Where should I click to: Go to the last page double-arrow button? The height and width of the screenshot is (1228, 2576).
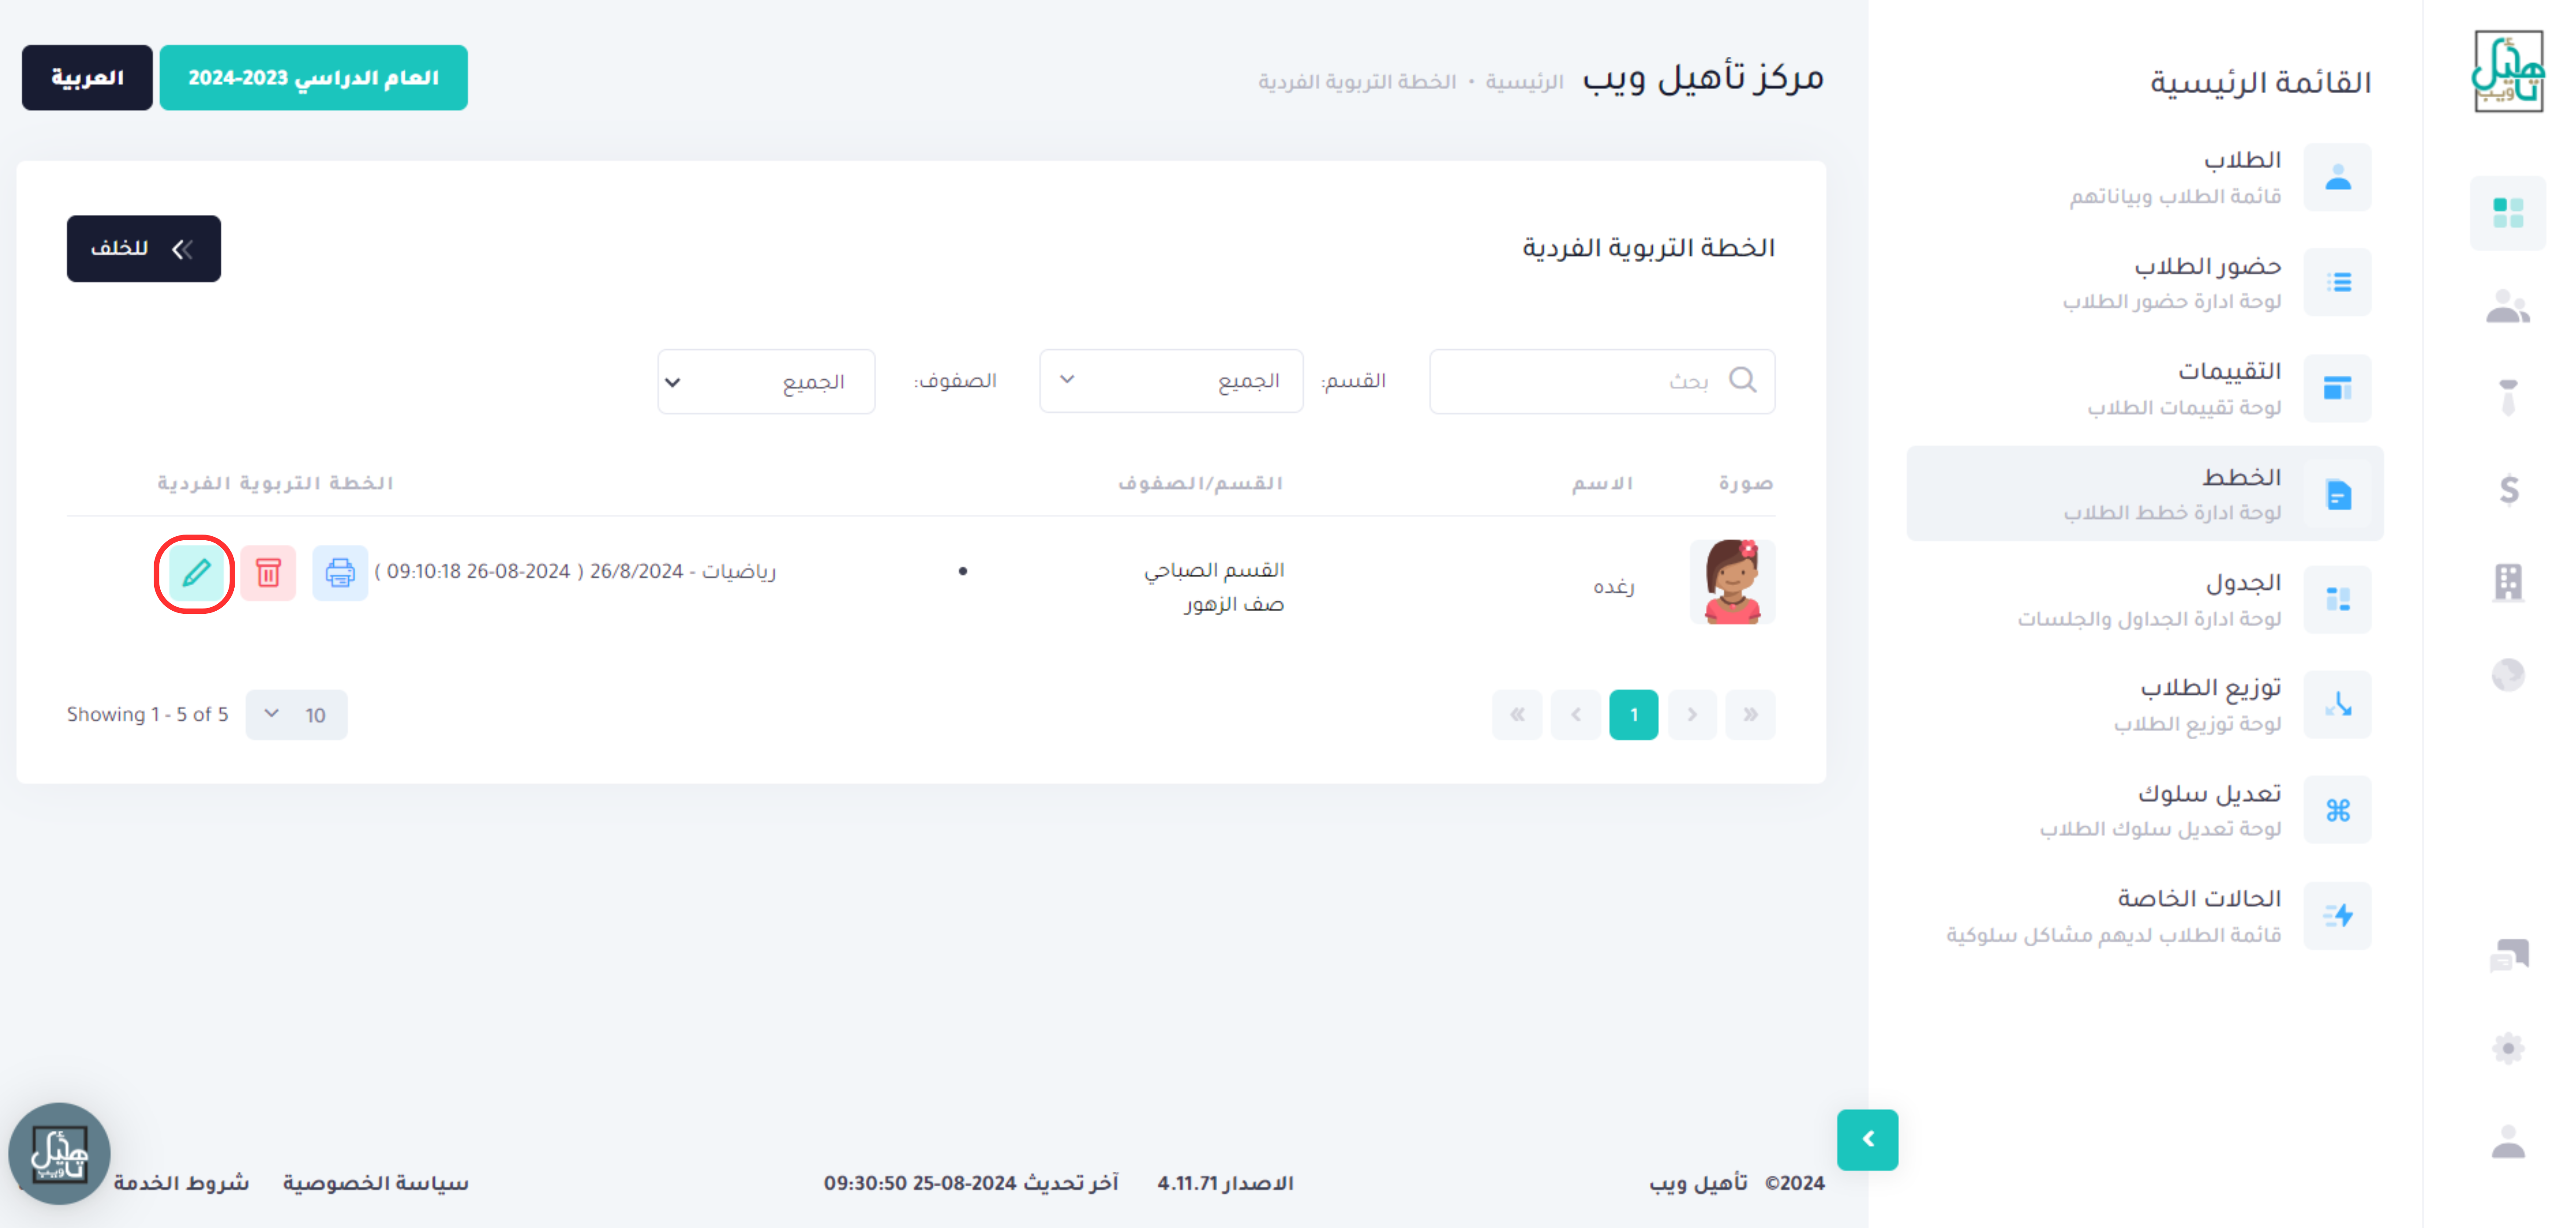coord(1517,715)
